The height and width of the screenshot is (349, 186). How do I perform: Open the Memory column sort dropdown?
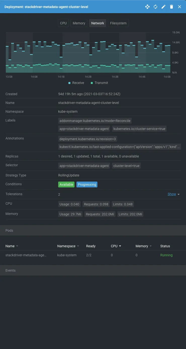click(x=150, y=246)
